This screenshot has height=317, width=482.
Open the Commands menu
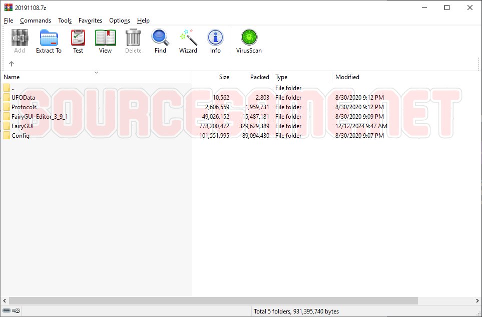pyautogui.click(x=36, y=21)
